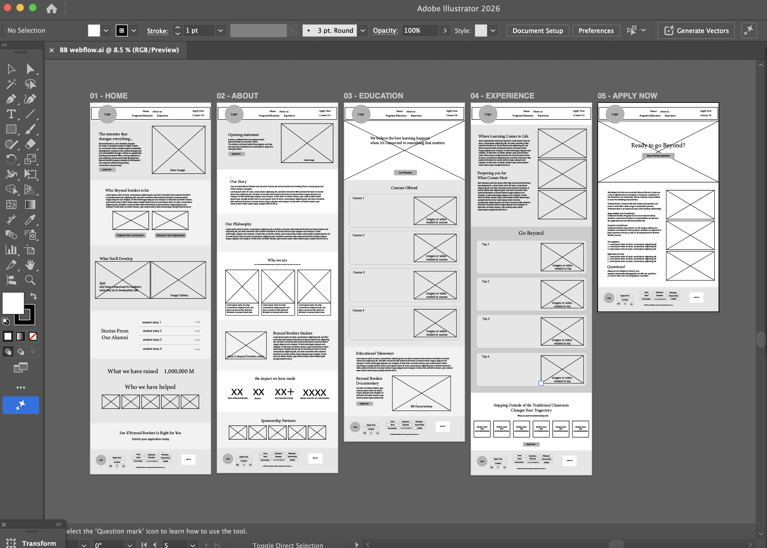This screenshot has height=548, width=767.
Task: Enable Draw Behind mode
Action: click(x=20, y=352)
